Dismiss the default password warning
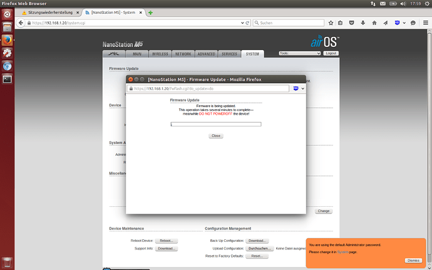 (413, 260)
